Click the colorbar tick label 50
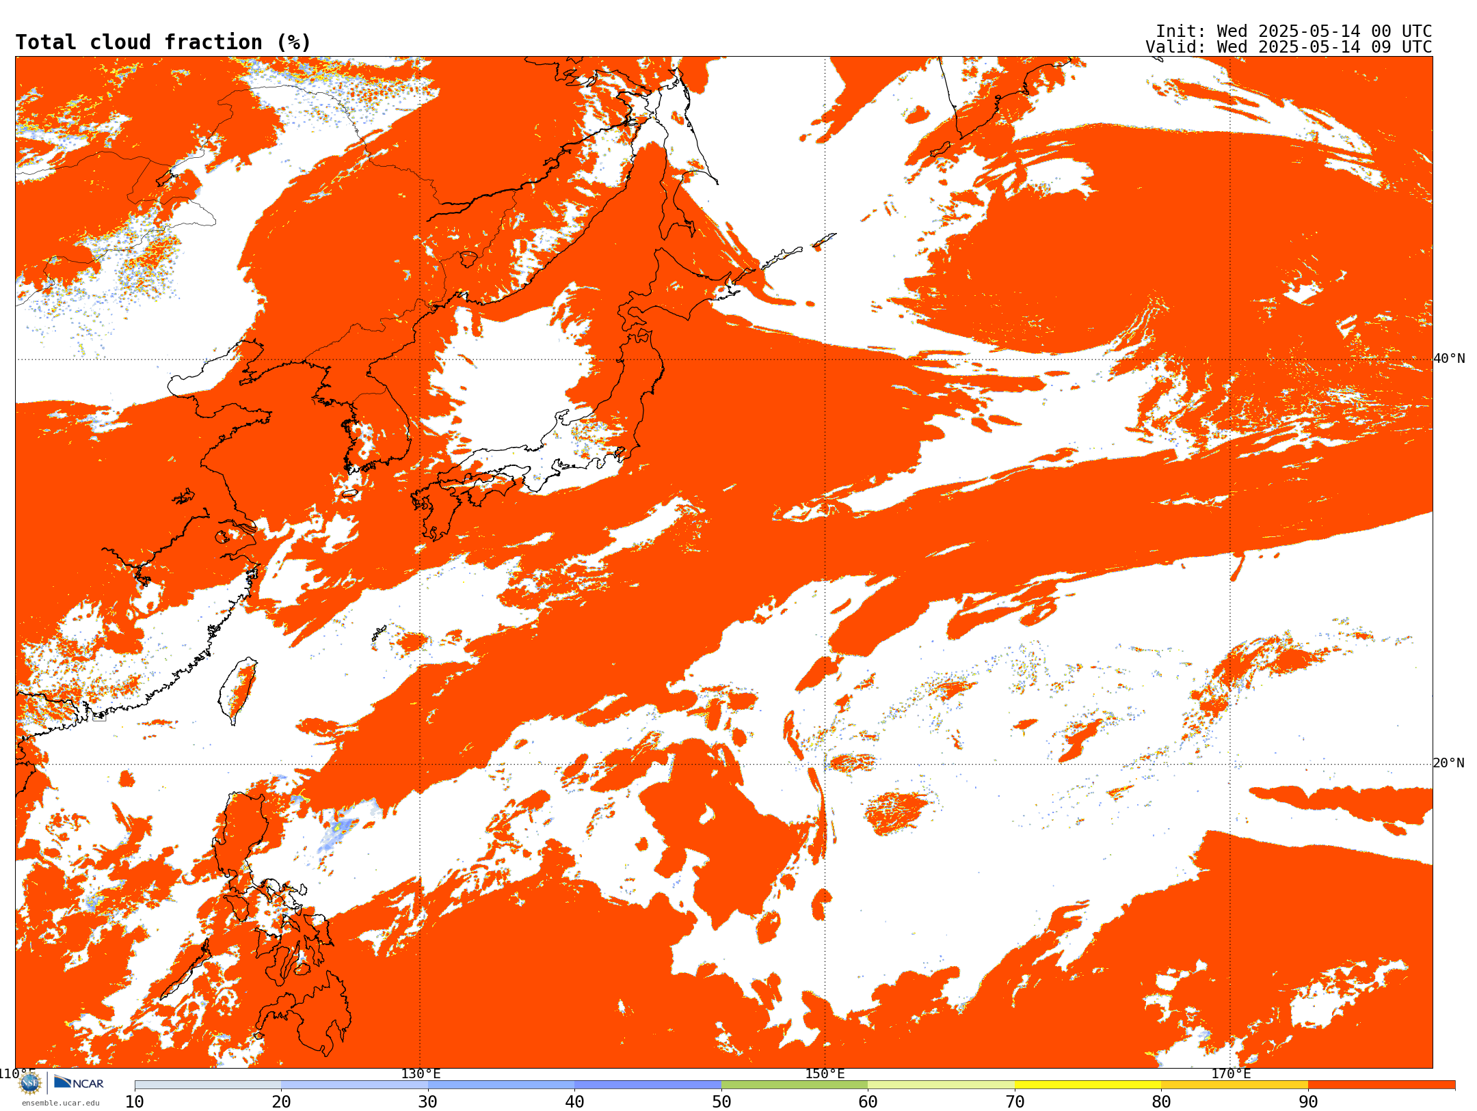This screenshot has width=1477, height=1111. (721, 1102)
